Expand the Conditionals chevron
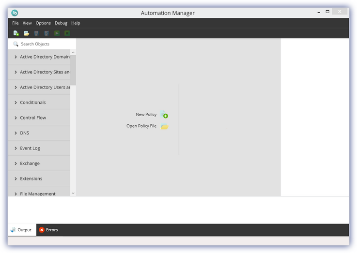The width and height of the screenshot is (357, 253). (16, 103)
